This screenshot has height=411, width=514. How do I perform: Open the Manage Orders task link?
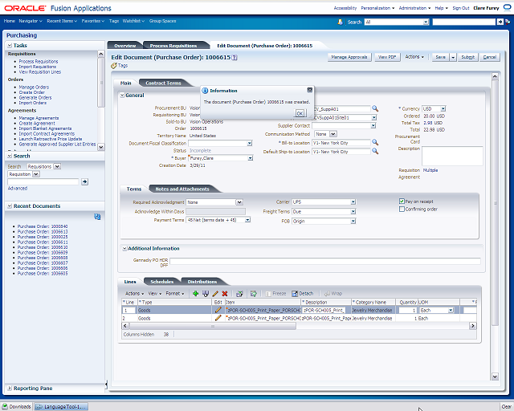[34, 87]
